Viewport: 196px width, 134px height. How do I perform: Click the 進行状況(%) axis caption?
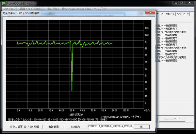(76, 114)
